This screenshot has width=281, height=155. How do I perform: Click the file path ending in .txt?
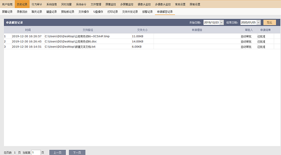70,47
